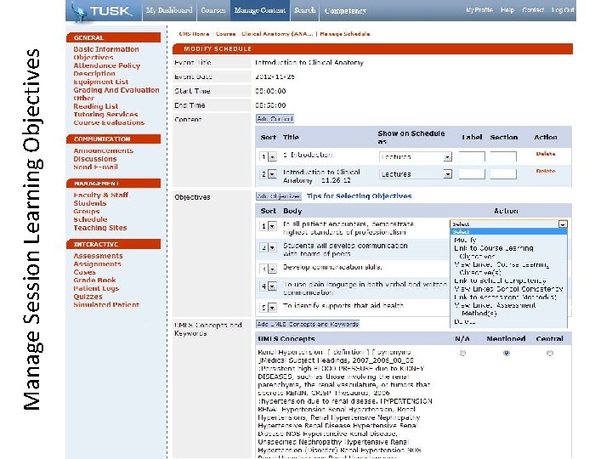The image size is (612, 459).
Task: Open Grade Book link
Action: click(x=94, y=280)
